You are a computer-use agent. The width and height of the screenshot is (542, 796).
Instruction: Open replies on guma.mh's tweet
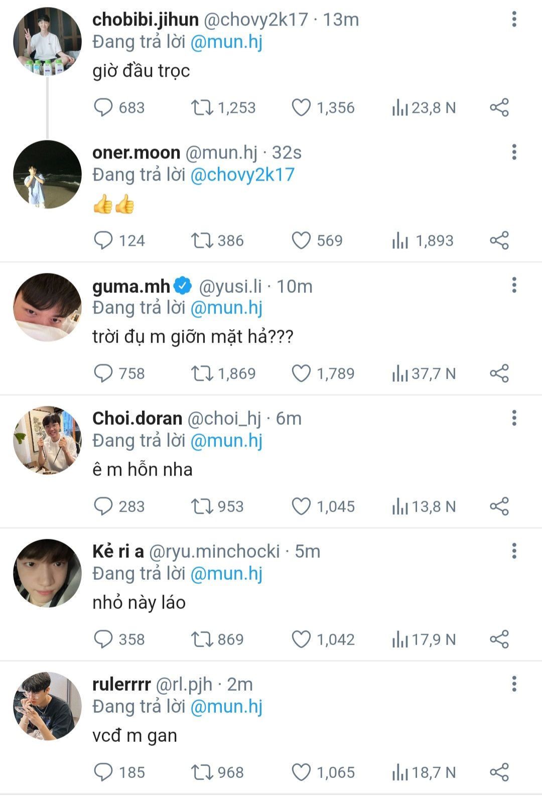(x=103, y=374)
